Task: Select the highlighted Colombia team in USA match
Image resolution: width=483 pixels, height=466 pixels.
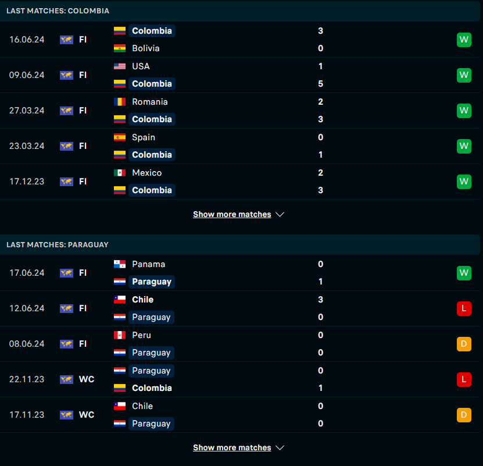Action: pyautogui.click(x=152, y=84)
